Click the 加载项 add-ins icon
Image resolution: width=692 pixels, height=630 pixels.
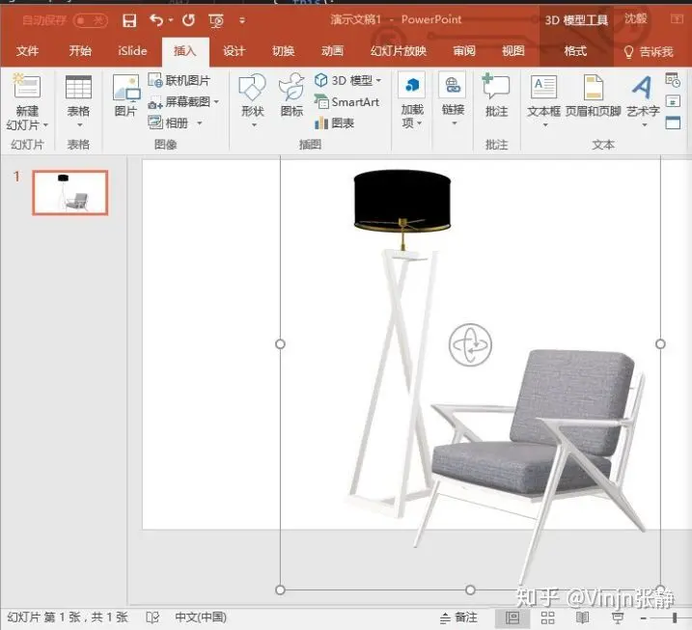click(411, 85)
